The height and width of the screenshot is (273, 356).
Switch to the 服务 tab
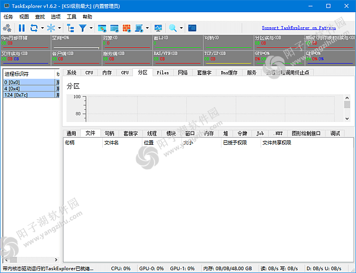coord(251,73)
